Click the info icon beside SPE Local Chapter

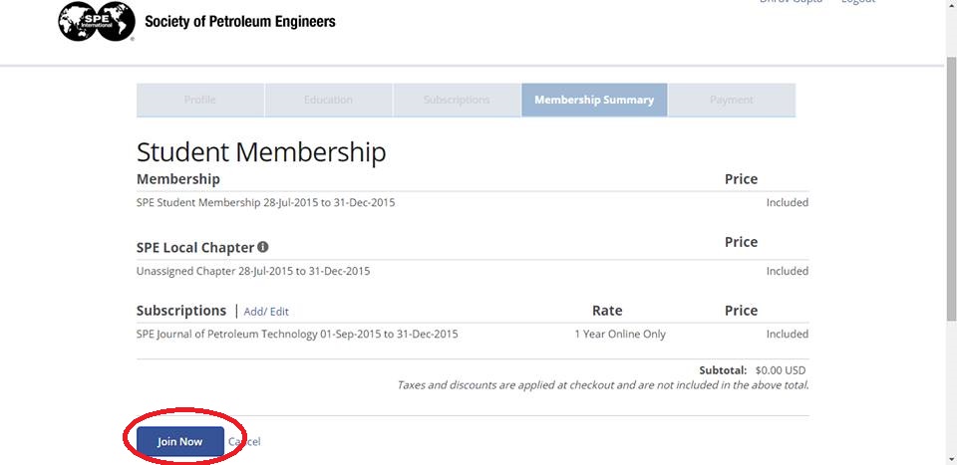click(x=263, y=247)
